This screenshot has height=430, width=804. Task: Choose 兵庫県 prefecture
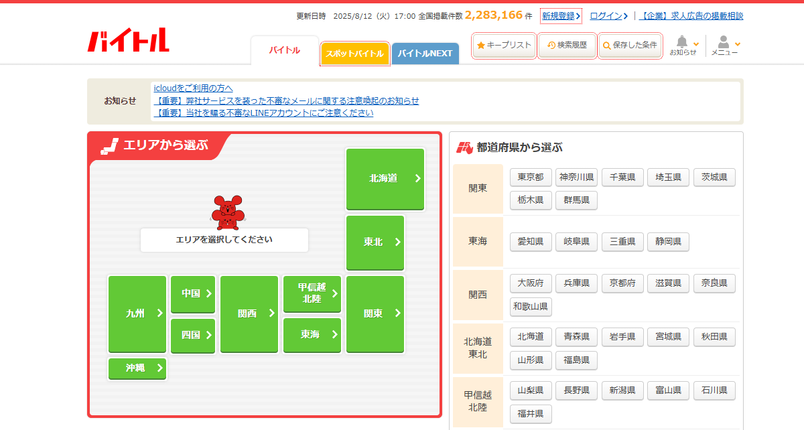576,283
